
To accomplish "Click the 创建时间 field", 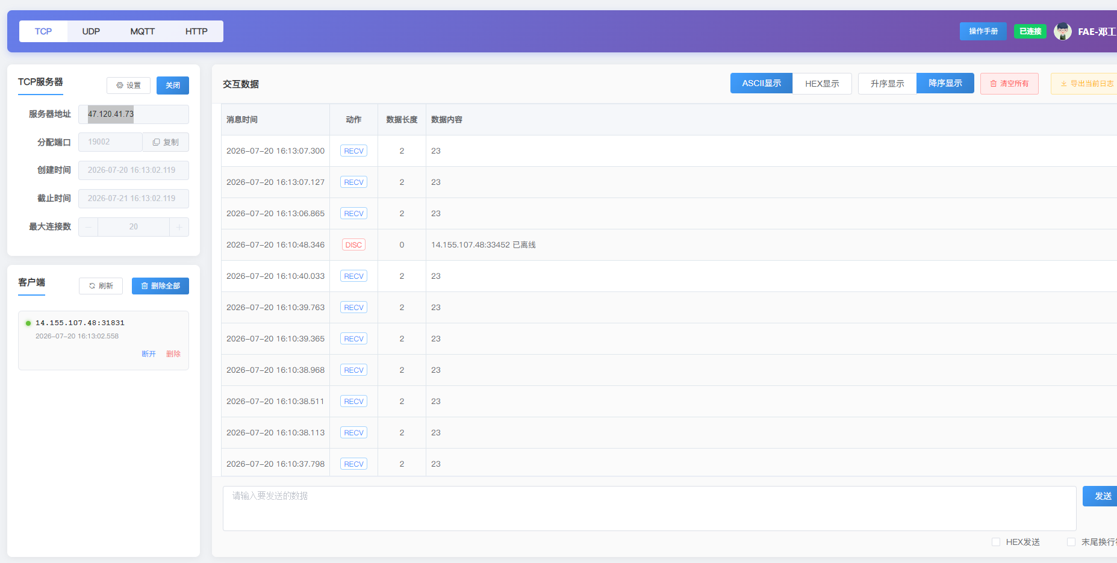I will (x=134, y=170).
